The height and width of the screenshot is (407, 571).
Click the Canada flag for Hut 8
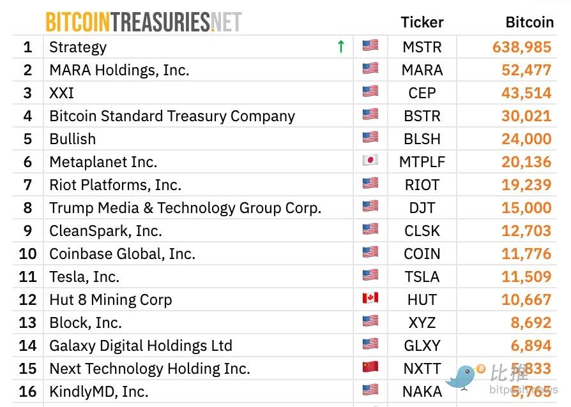pos(370,299)
